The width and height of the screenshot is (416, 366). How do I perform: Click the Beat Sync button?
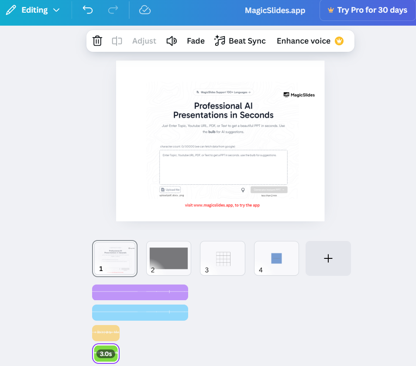[240, 41]
